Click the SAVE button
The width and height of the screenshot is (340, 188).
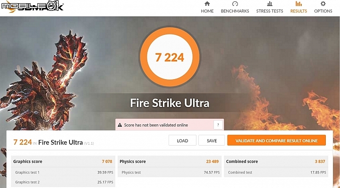[x=212, y=140]
